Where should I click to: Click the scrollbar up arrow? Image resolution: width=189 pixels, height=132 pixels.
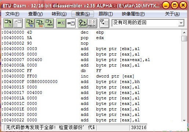184,33
